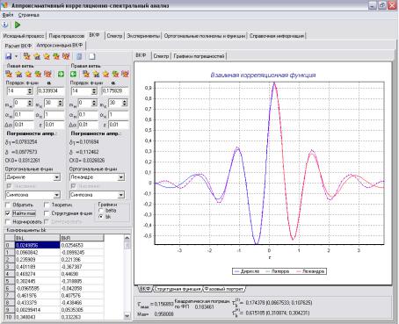The height and width of the screenshot is (324, 399).
Task: Click the floppy disk Save icon
Action: click(9, 56)
